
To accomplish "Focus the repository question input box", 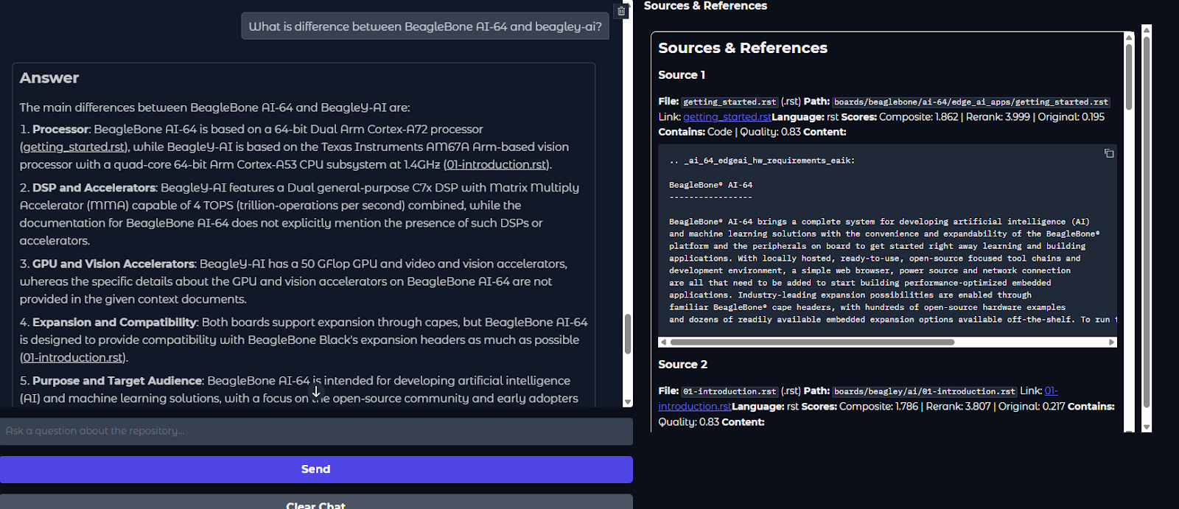I will [x=316, y=431].
